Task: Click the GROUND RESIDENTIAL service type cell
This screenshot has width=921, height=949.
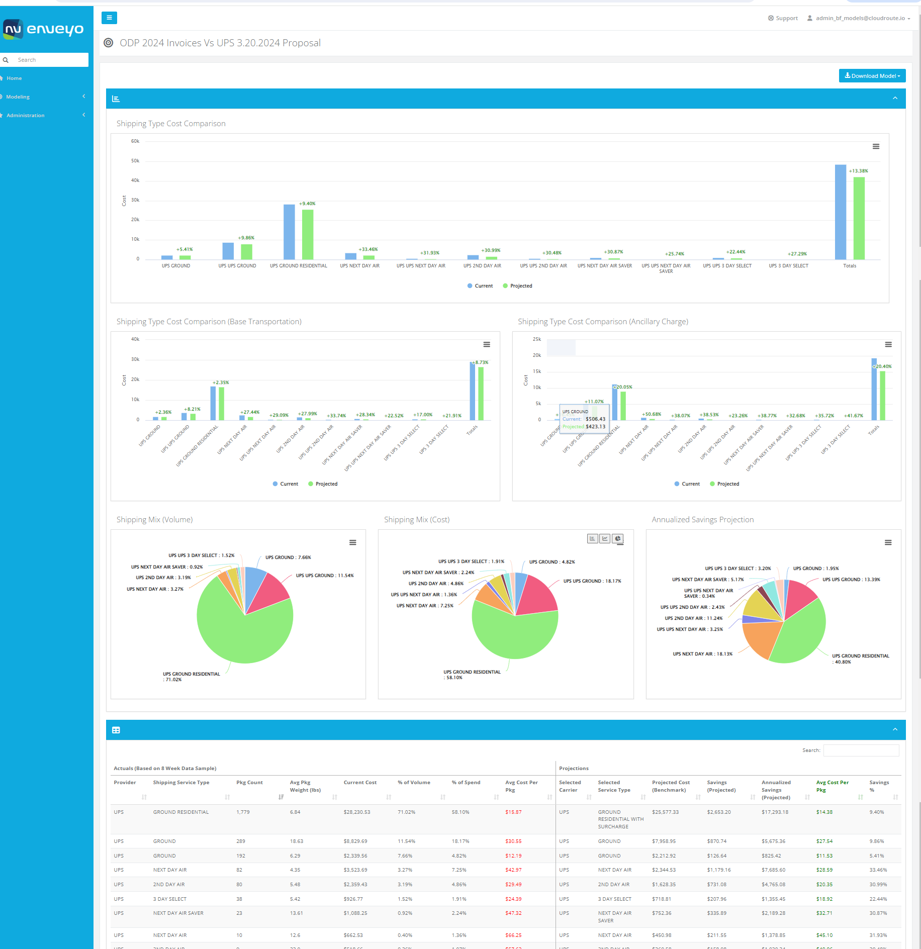Action: [x=181, y=812]
